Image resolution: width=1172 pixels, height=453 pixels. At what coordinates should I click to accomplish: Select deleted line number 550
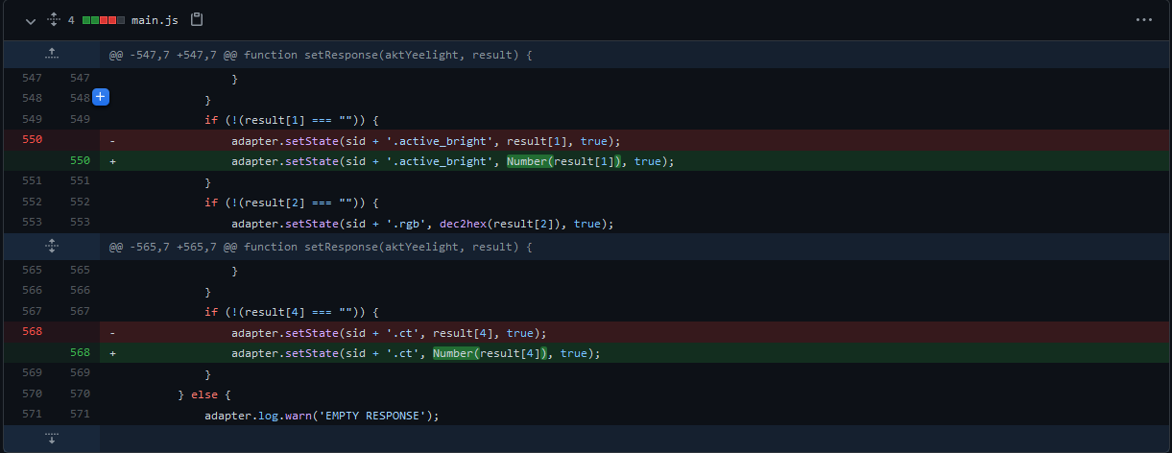coord(31,140)
